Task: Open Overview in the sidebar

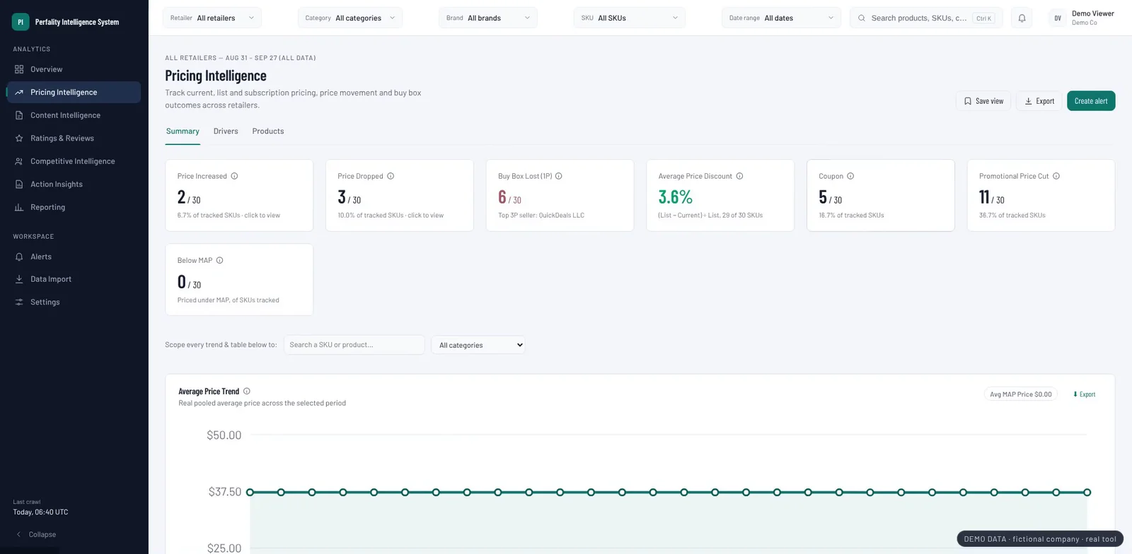Action: (x=74, y=69)
